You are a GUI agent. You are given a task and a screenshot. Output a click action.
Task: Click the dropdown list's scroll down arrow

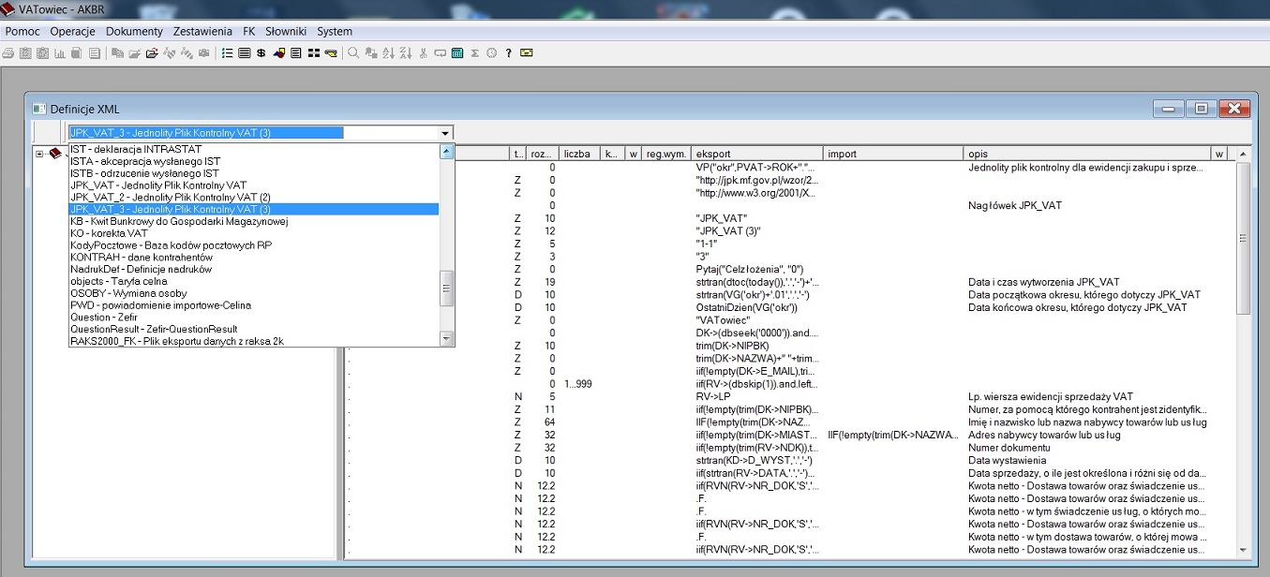click(x=447, y=339)
